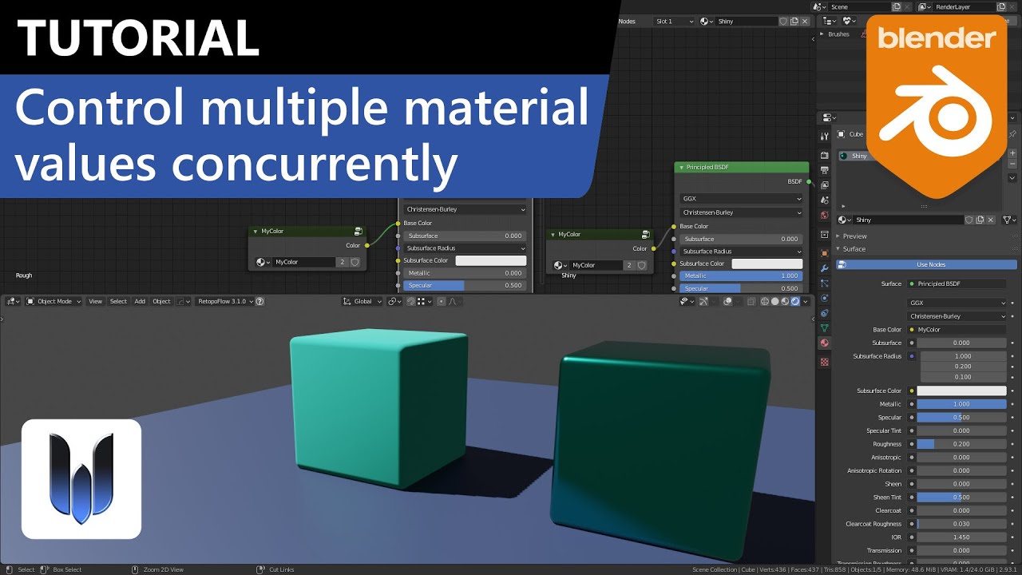Open the Tool properties tab
The height and width of the screenshot is (575, 1022).
tap(825, 137)
